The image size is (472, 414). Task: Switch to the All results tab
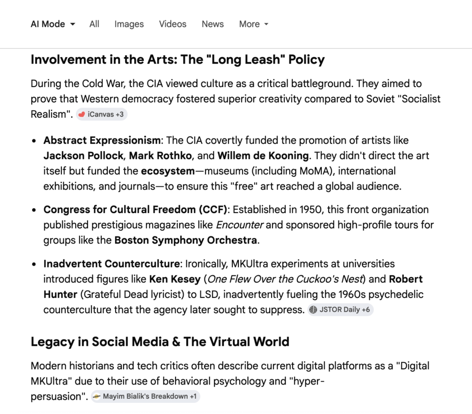click(94, 24)
